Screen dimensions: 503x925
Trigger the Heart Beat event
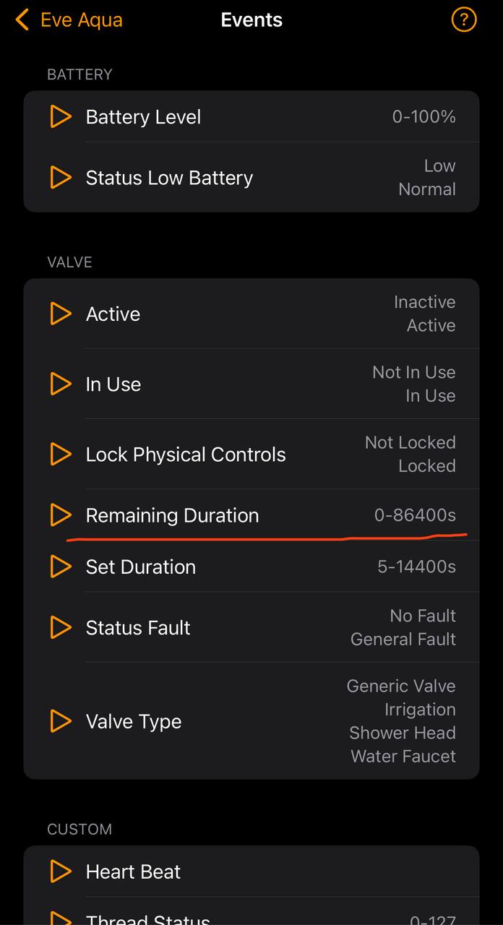point(61,872)
